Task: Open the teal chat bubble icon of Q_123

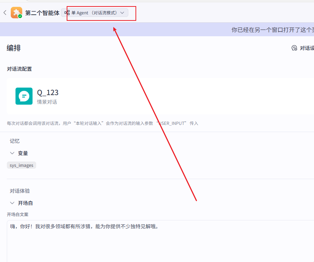Action: (24, 96)
